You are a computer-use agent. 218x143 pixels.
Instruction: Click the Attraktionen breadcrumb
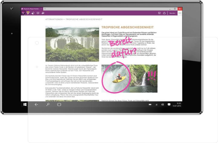click(54, 19)
